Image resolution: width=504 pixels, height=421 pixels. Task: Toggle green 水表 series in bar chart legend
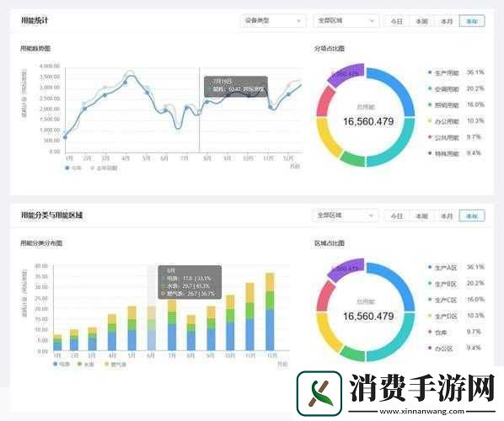(x=86, y=364)
